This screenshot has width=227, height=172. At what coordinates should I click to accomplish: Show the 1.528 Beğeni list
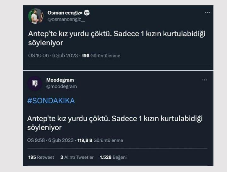pos(113,157)
